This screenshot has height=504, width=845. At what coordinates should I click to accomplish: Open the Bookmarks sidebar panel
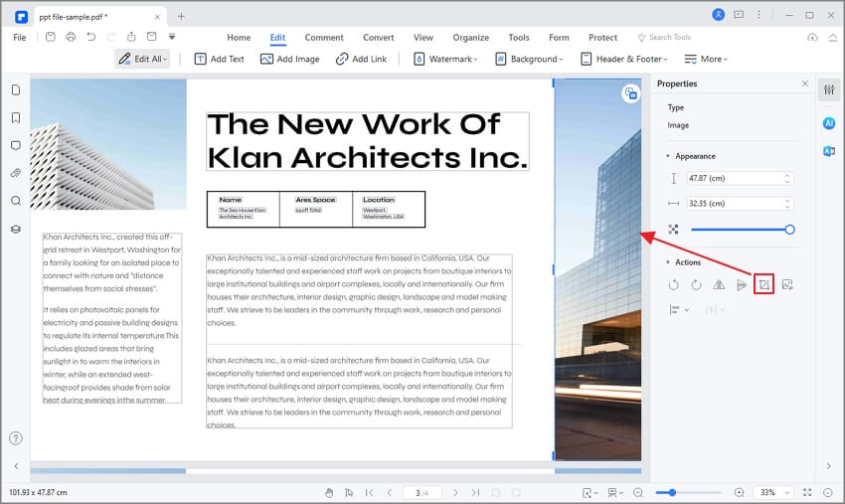pyautogui.click(x=16, y=117)
